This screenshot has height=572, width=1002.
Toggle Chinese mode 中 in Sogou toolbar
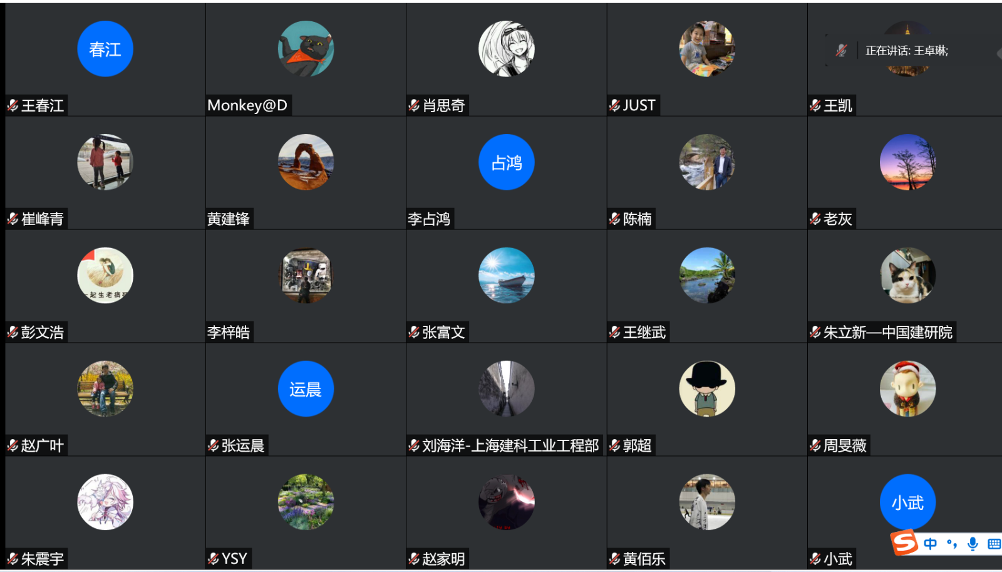[x=931, y=544]
